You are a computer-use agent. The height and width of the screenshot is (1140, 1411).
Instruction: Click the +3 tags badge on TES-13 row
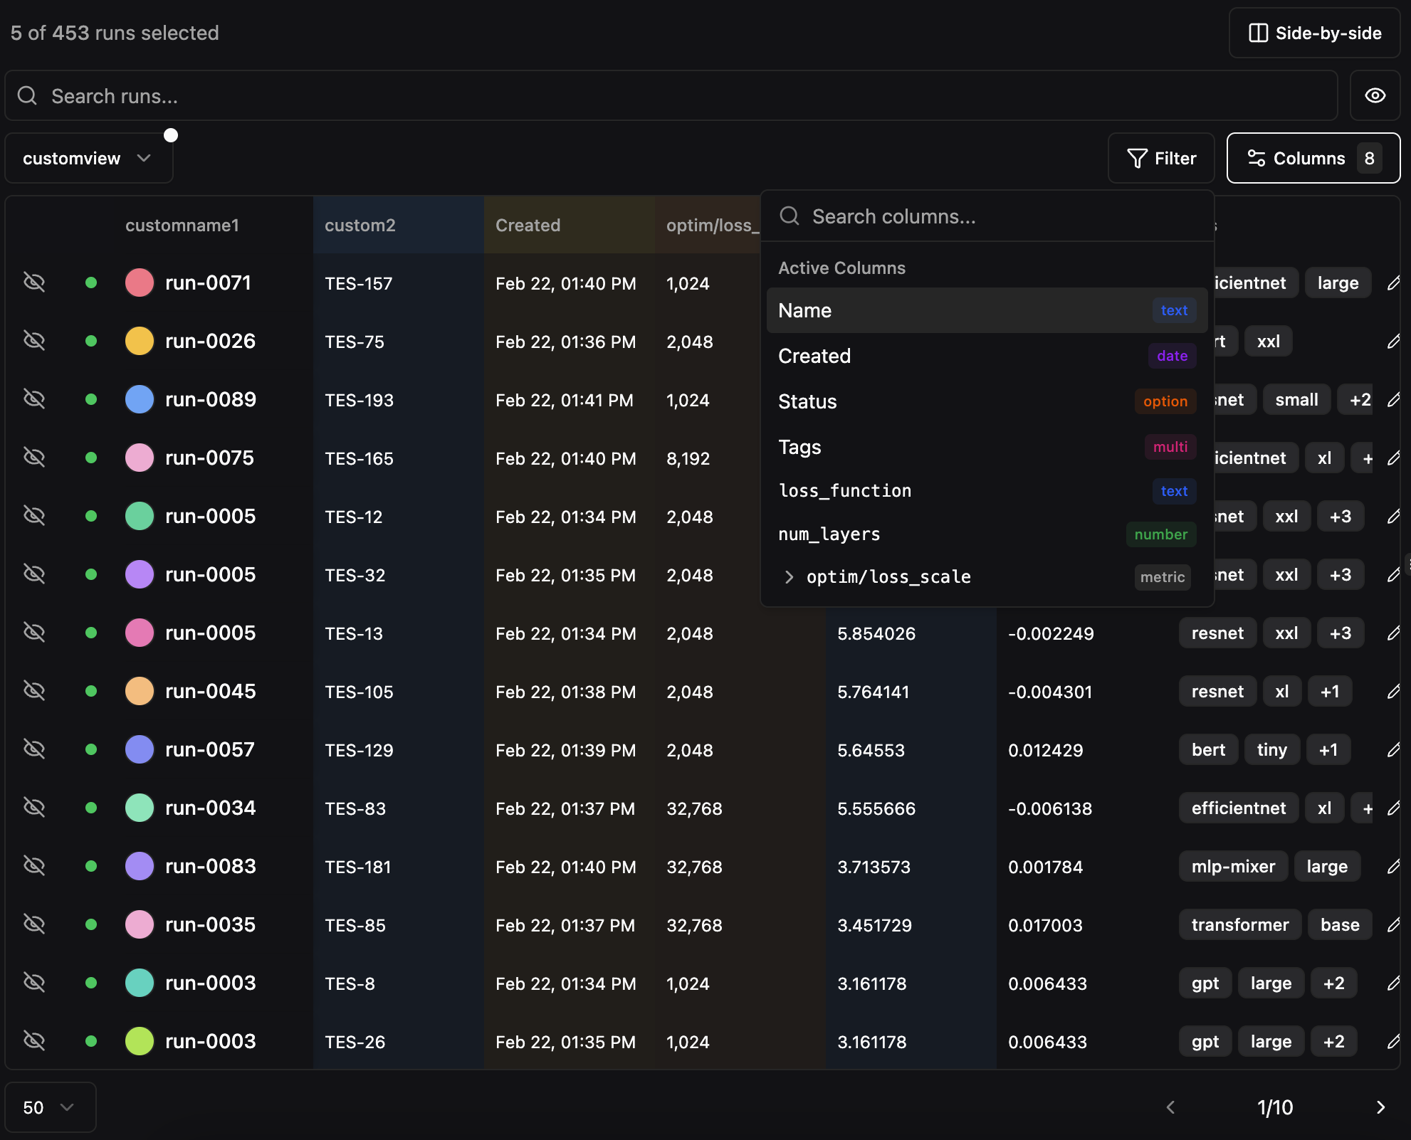(1340, 633)
